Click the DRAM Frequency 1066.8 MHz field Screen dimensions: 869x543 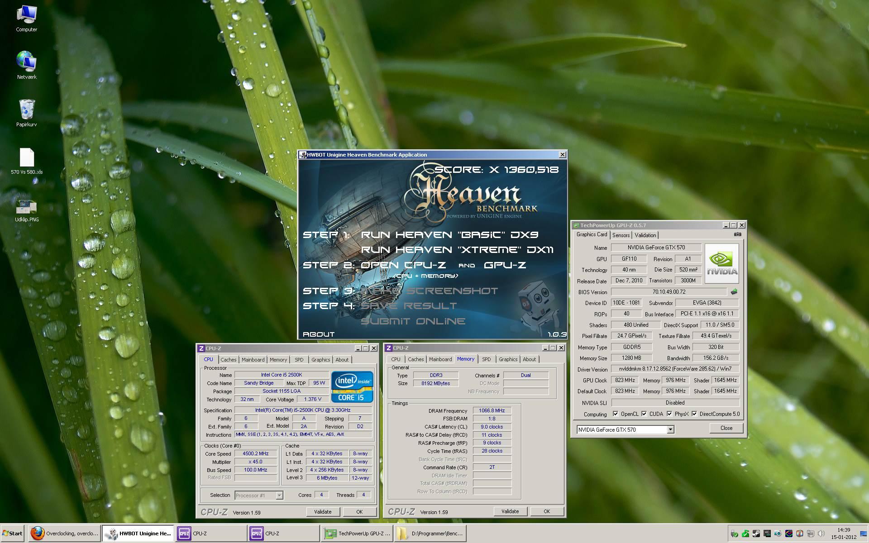point(492,410)
